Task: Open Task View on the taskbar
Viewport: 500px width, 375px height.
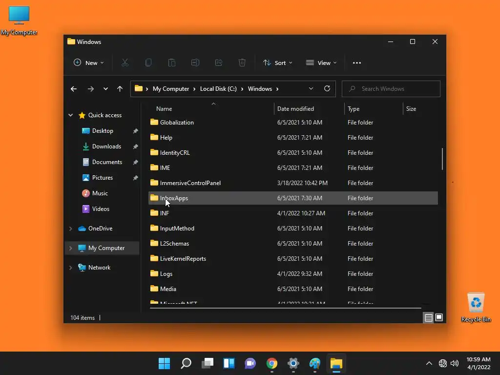Action: [x=208, y=363]
